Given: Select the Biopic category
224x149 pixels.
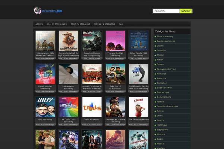Looking at the screenshot, I should coord(160,139).
